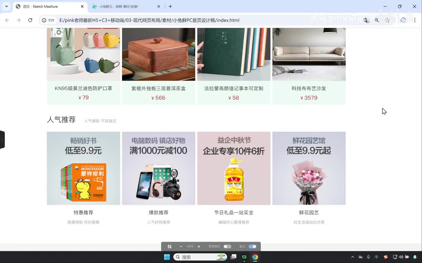View site info via the 文件 chip
This screenshot has height=263, width=422.
point(48,20)
